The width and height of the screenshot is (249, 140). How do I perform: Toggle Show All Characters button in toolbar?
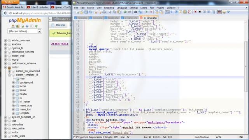[x=172, y=12]
